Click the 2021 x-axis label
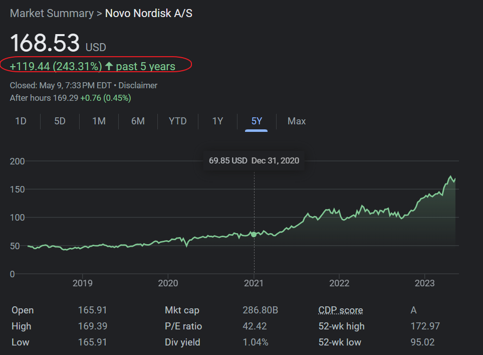Viewport: 483px width, 355px height. coord(254,283)
